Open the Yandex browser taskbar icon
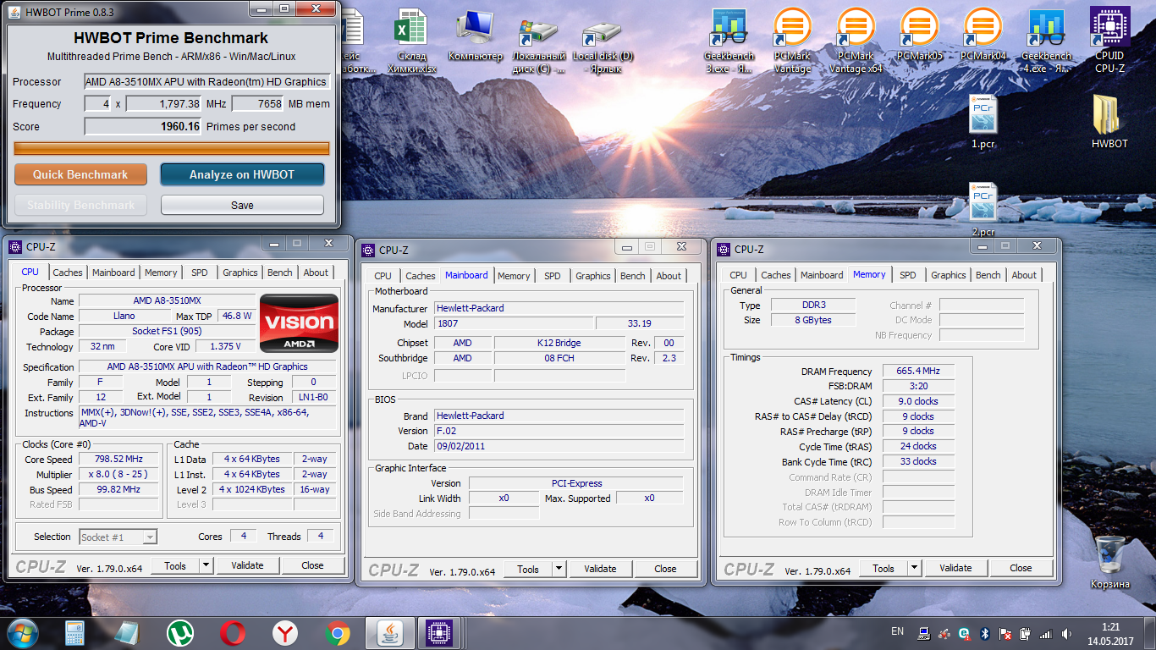 pyautogui.click(x=284, y=632)
